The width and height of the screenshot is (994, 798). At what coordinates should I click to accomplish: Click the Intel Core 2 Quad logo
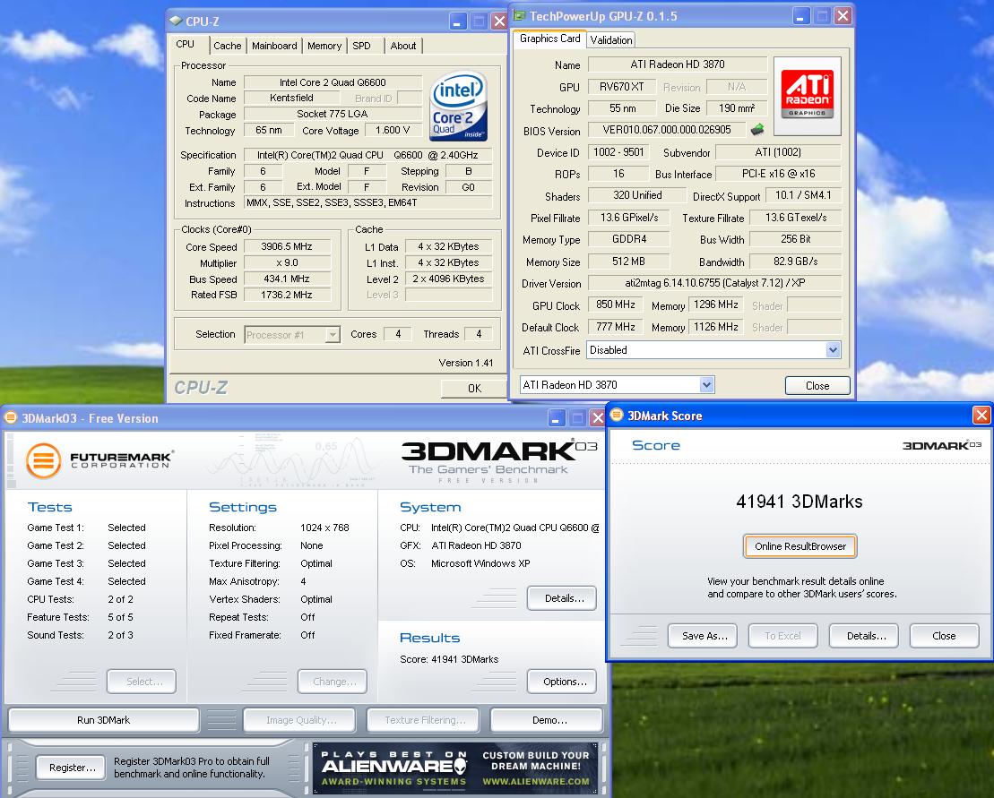click(458, 105)
